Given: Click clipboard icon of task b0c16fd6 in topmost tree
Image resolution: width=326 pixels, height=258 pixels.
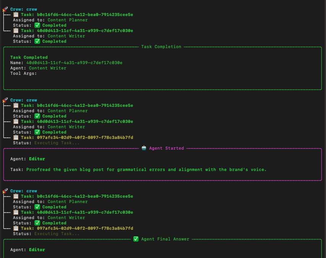Looking at the screenshot, I should (16, 15).
